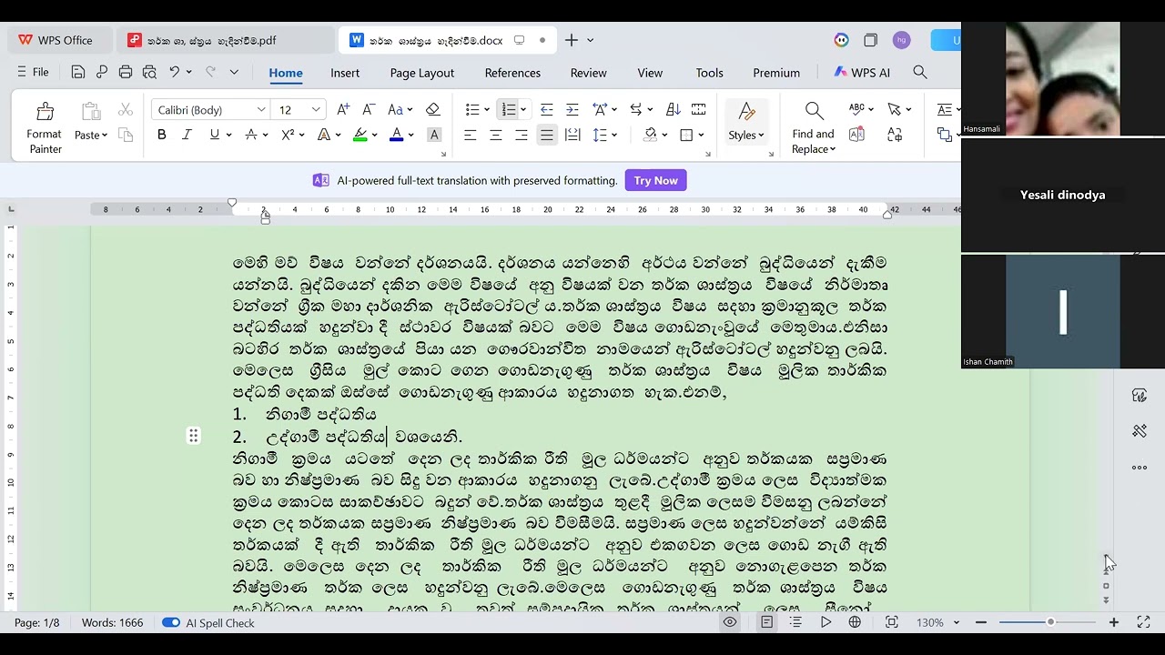Image resolution: width=1165 pixels, height=655 pixels.
Task: Decrease font size with the A- icon
Action: 369,109
